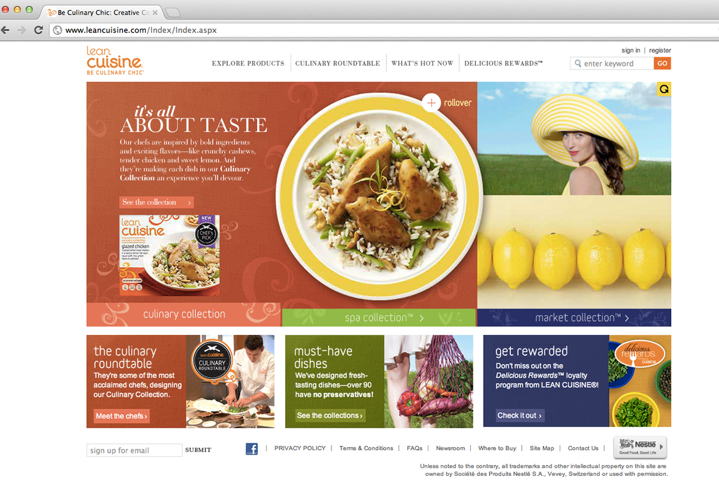Click the glazed chicken product box
The height and width of the screenshot is (483, 719).
(x=170, y=255)
